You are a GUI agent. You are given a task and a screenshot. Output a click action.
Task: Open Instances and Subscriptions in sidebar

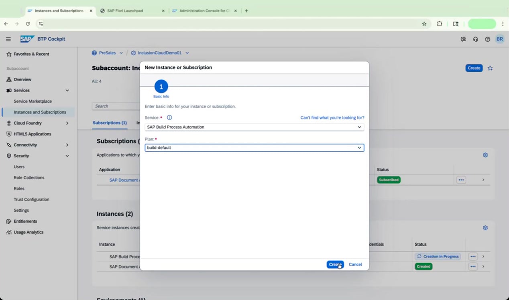(40, 112)
